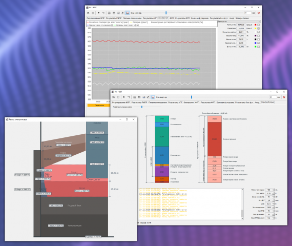Viewport: 292px width, 246px height.
Task: Click the play button in the back window toolbar
Action: coord(98,13)
